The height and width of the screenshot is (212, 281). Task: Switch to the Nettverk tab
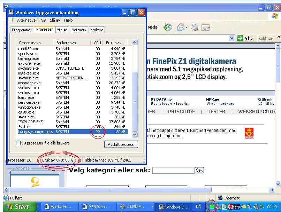coord(79,30)
